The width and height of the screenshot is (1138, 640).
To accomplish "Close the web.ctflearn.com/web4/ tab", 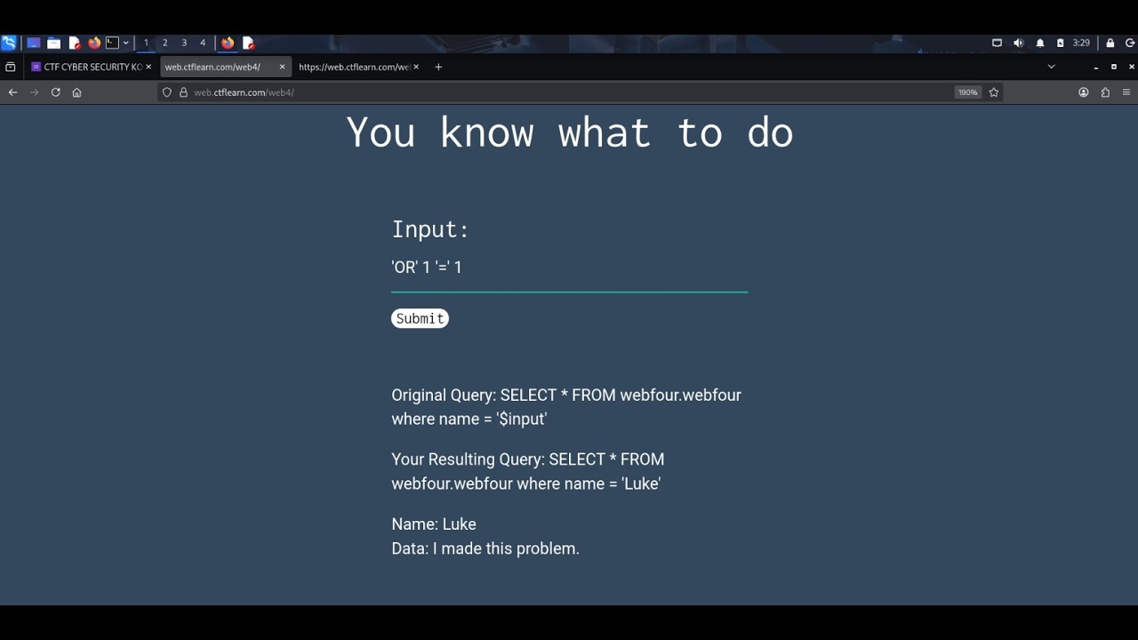I will click(x=283, y=67).
